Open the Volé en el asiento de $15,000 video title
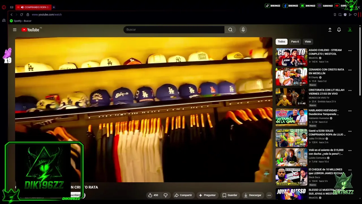362x204 pixels. click(x=326, y=152)
